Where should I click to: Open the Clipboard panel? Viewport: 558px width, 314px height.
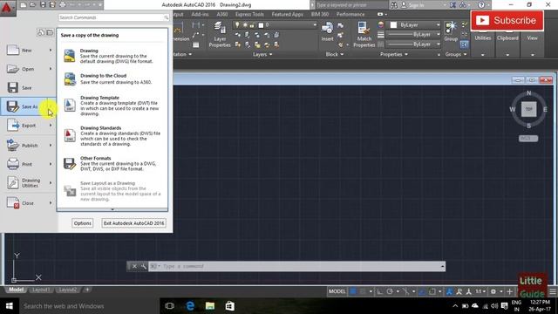(x=507, y=39)
